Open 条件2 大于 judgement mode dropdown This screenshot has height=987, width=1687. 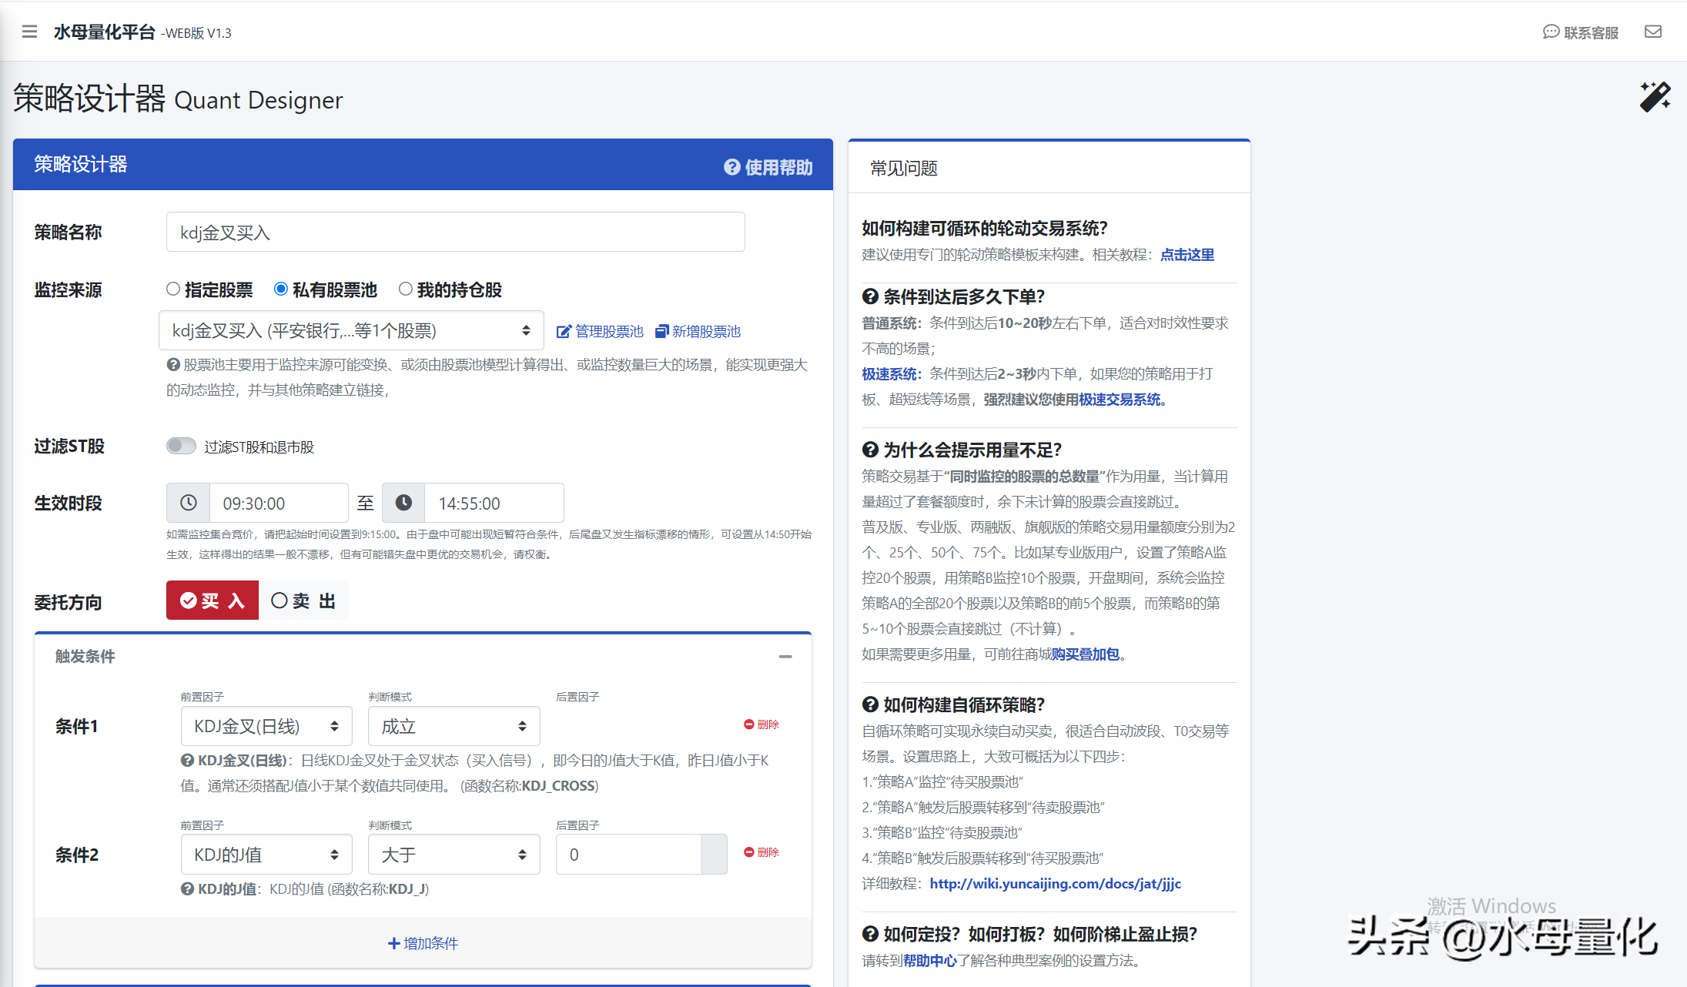[x=454, y=855]
